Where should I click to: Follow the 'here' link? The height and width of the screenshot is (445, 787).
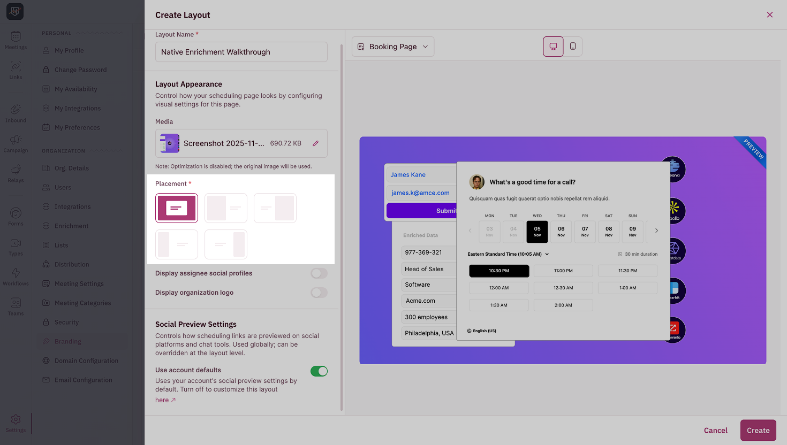point(165,400)
